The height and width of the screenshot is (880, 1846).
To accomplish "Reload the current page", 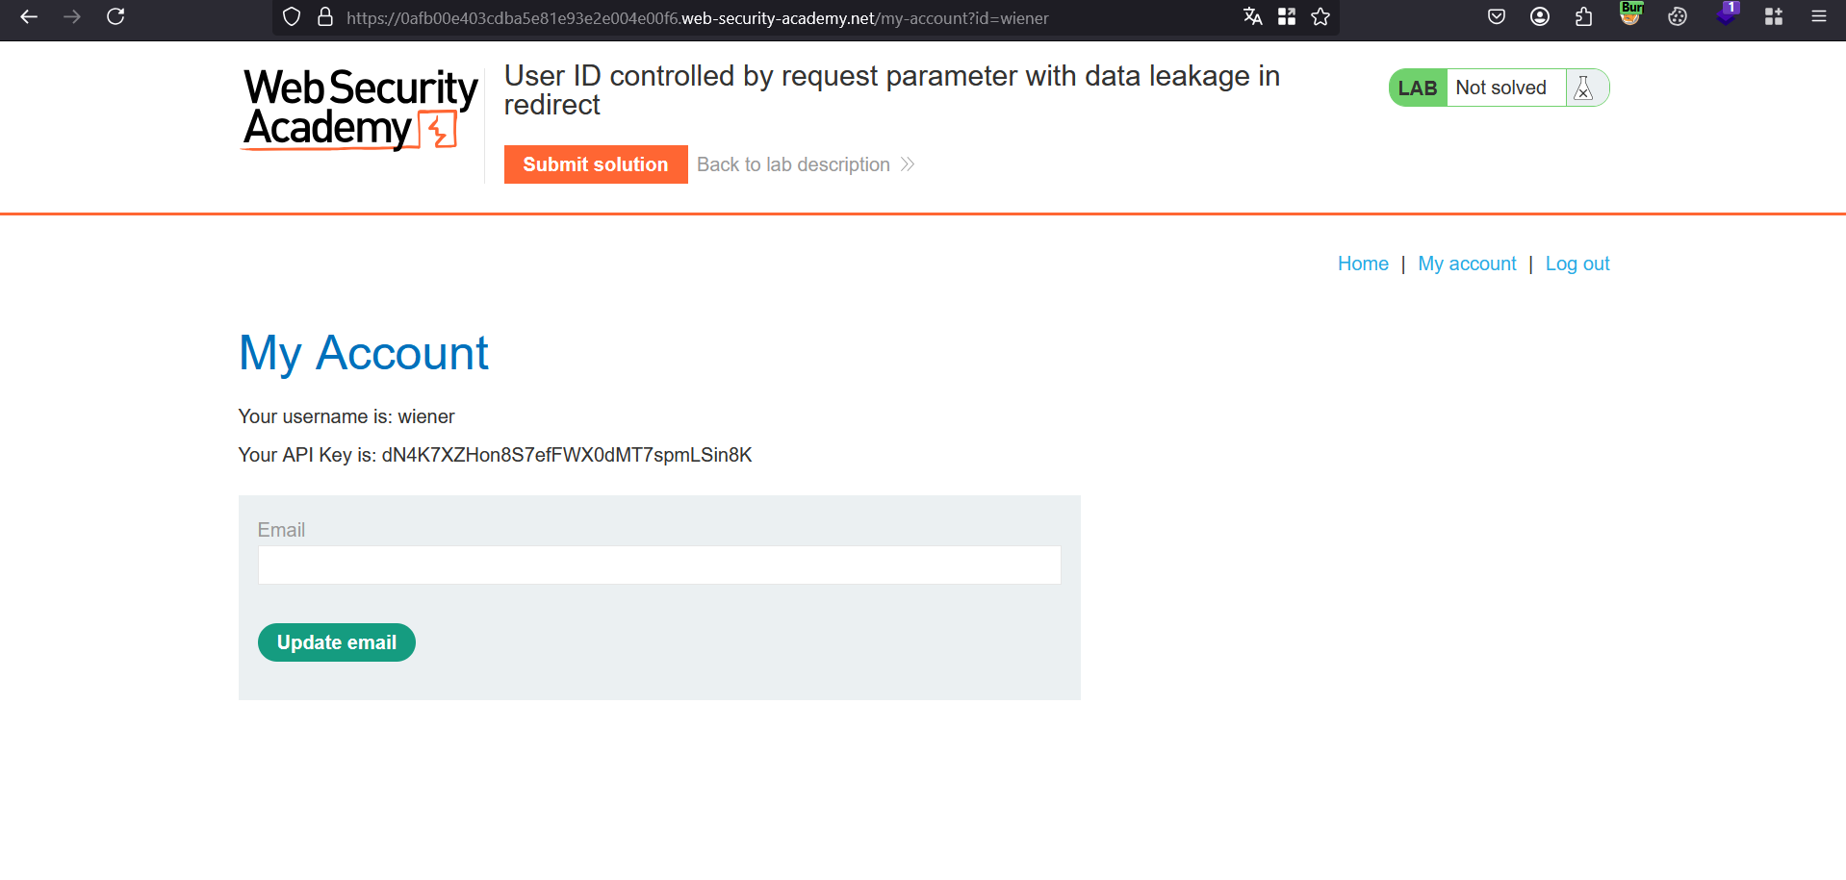I will [x=115, y=17].
